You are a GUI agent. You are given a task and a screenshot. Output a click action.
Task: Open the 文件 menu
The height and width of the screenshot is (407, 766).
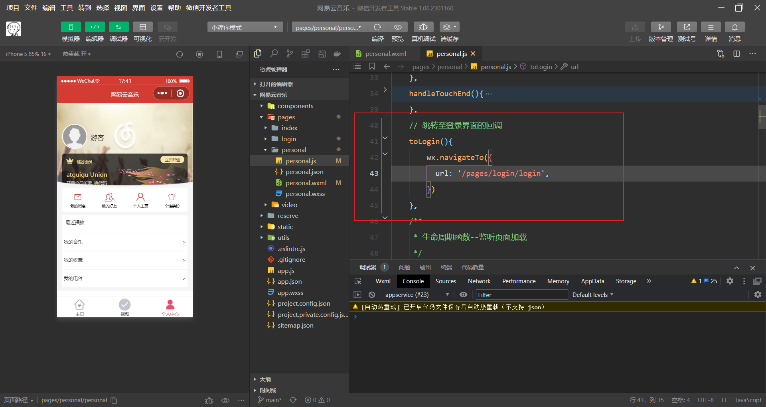tap(31, 8)
